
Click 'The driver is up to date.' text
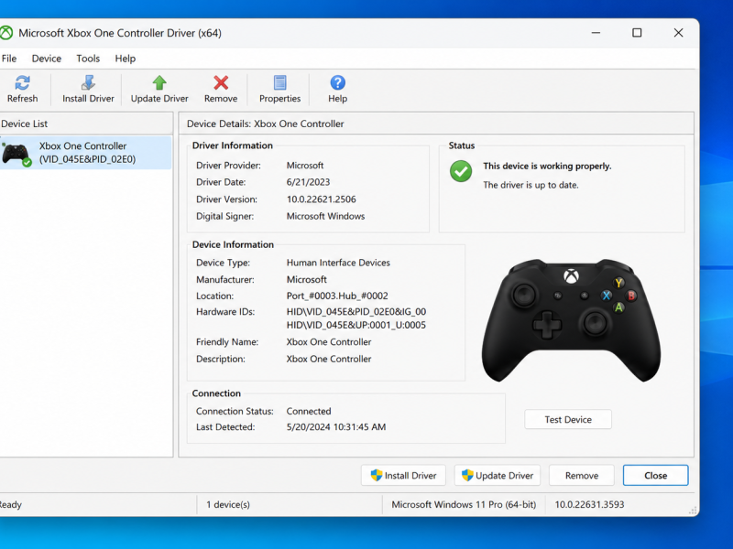(x=531, y=186)
